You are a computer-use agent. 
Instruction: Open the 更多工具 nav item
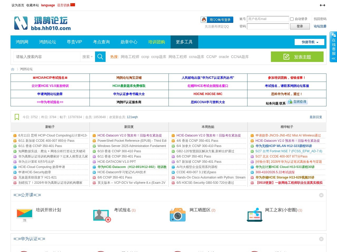[x=184, y=42]
